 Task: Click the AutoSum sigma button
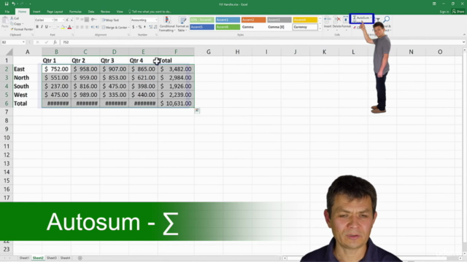361,17
